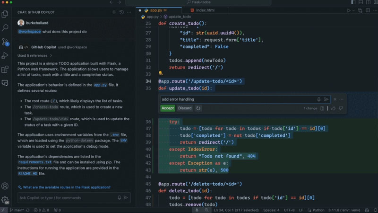Send the Ask Copilot chat message

click(x=126, y=197)
